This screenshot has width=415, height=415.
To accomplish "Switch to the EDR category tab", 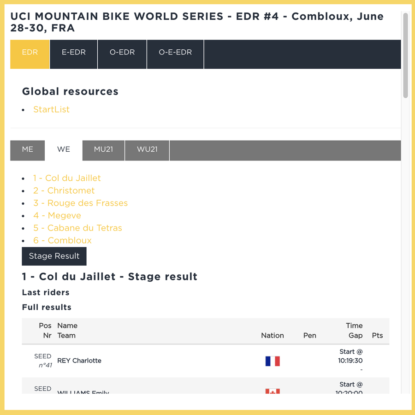I will pyautogui.click(x=30, y=53).
